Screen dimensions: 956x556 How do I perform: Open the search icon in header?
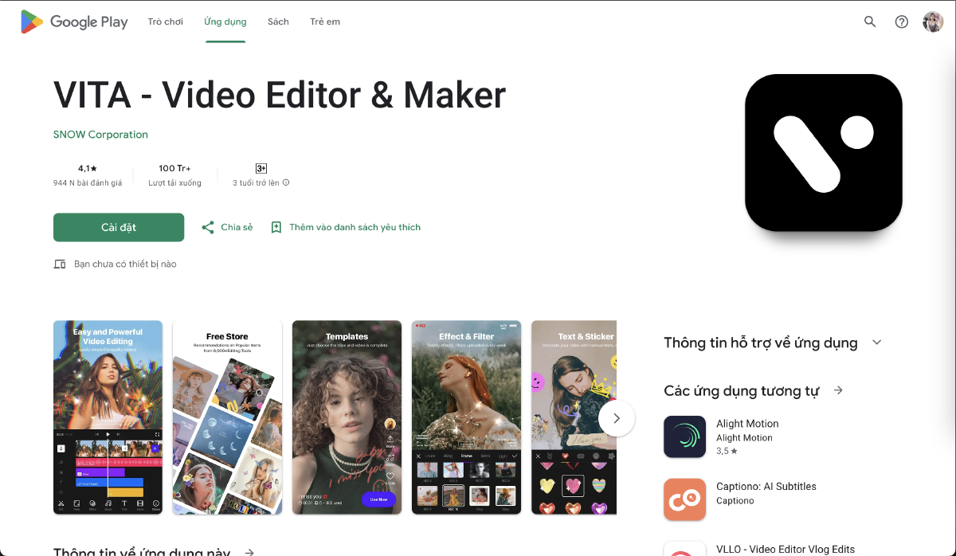click(870, 22)
